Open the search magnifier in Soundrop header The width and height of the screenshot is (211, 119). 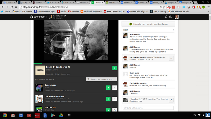pos(166,17)
